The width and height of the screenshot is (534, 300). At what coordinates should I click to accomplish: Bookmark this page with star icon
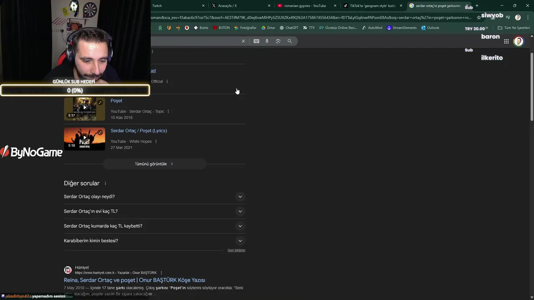[479, 17]
